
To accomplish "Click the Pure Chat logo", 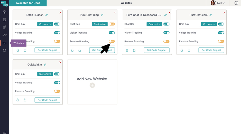I will coord(4,4).
